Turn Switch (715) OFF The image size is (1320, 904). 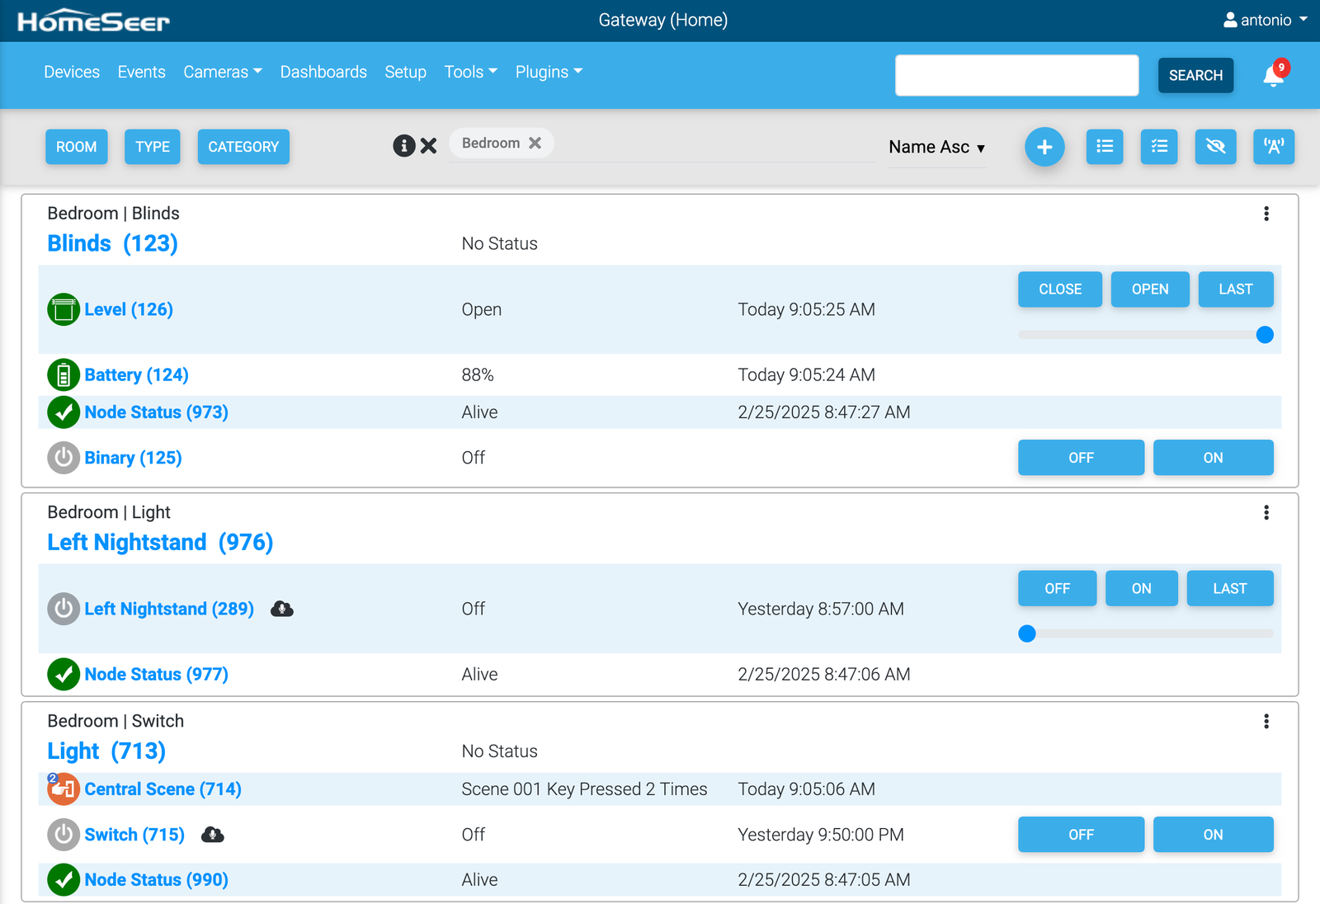coord(1081,835)
